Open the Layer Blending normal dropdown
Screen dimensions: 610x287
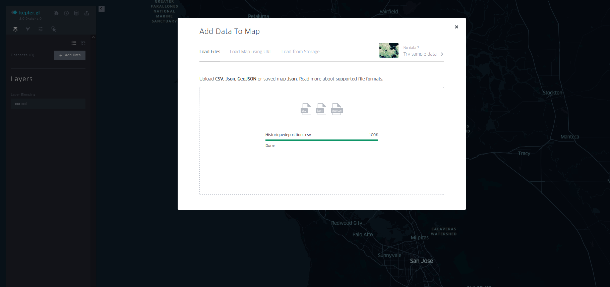[48, 104]
